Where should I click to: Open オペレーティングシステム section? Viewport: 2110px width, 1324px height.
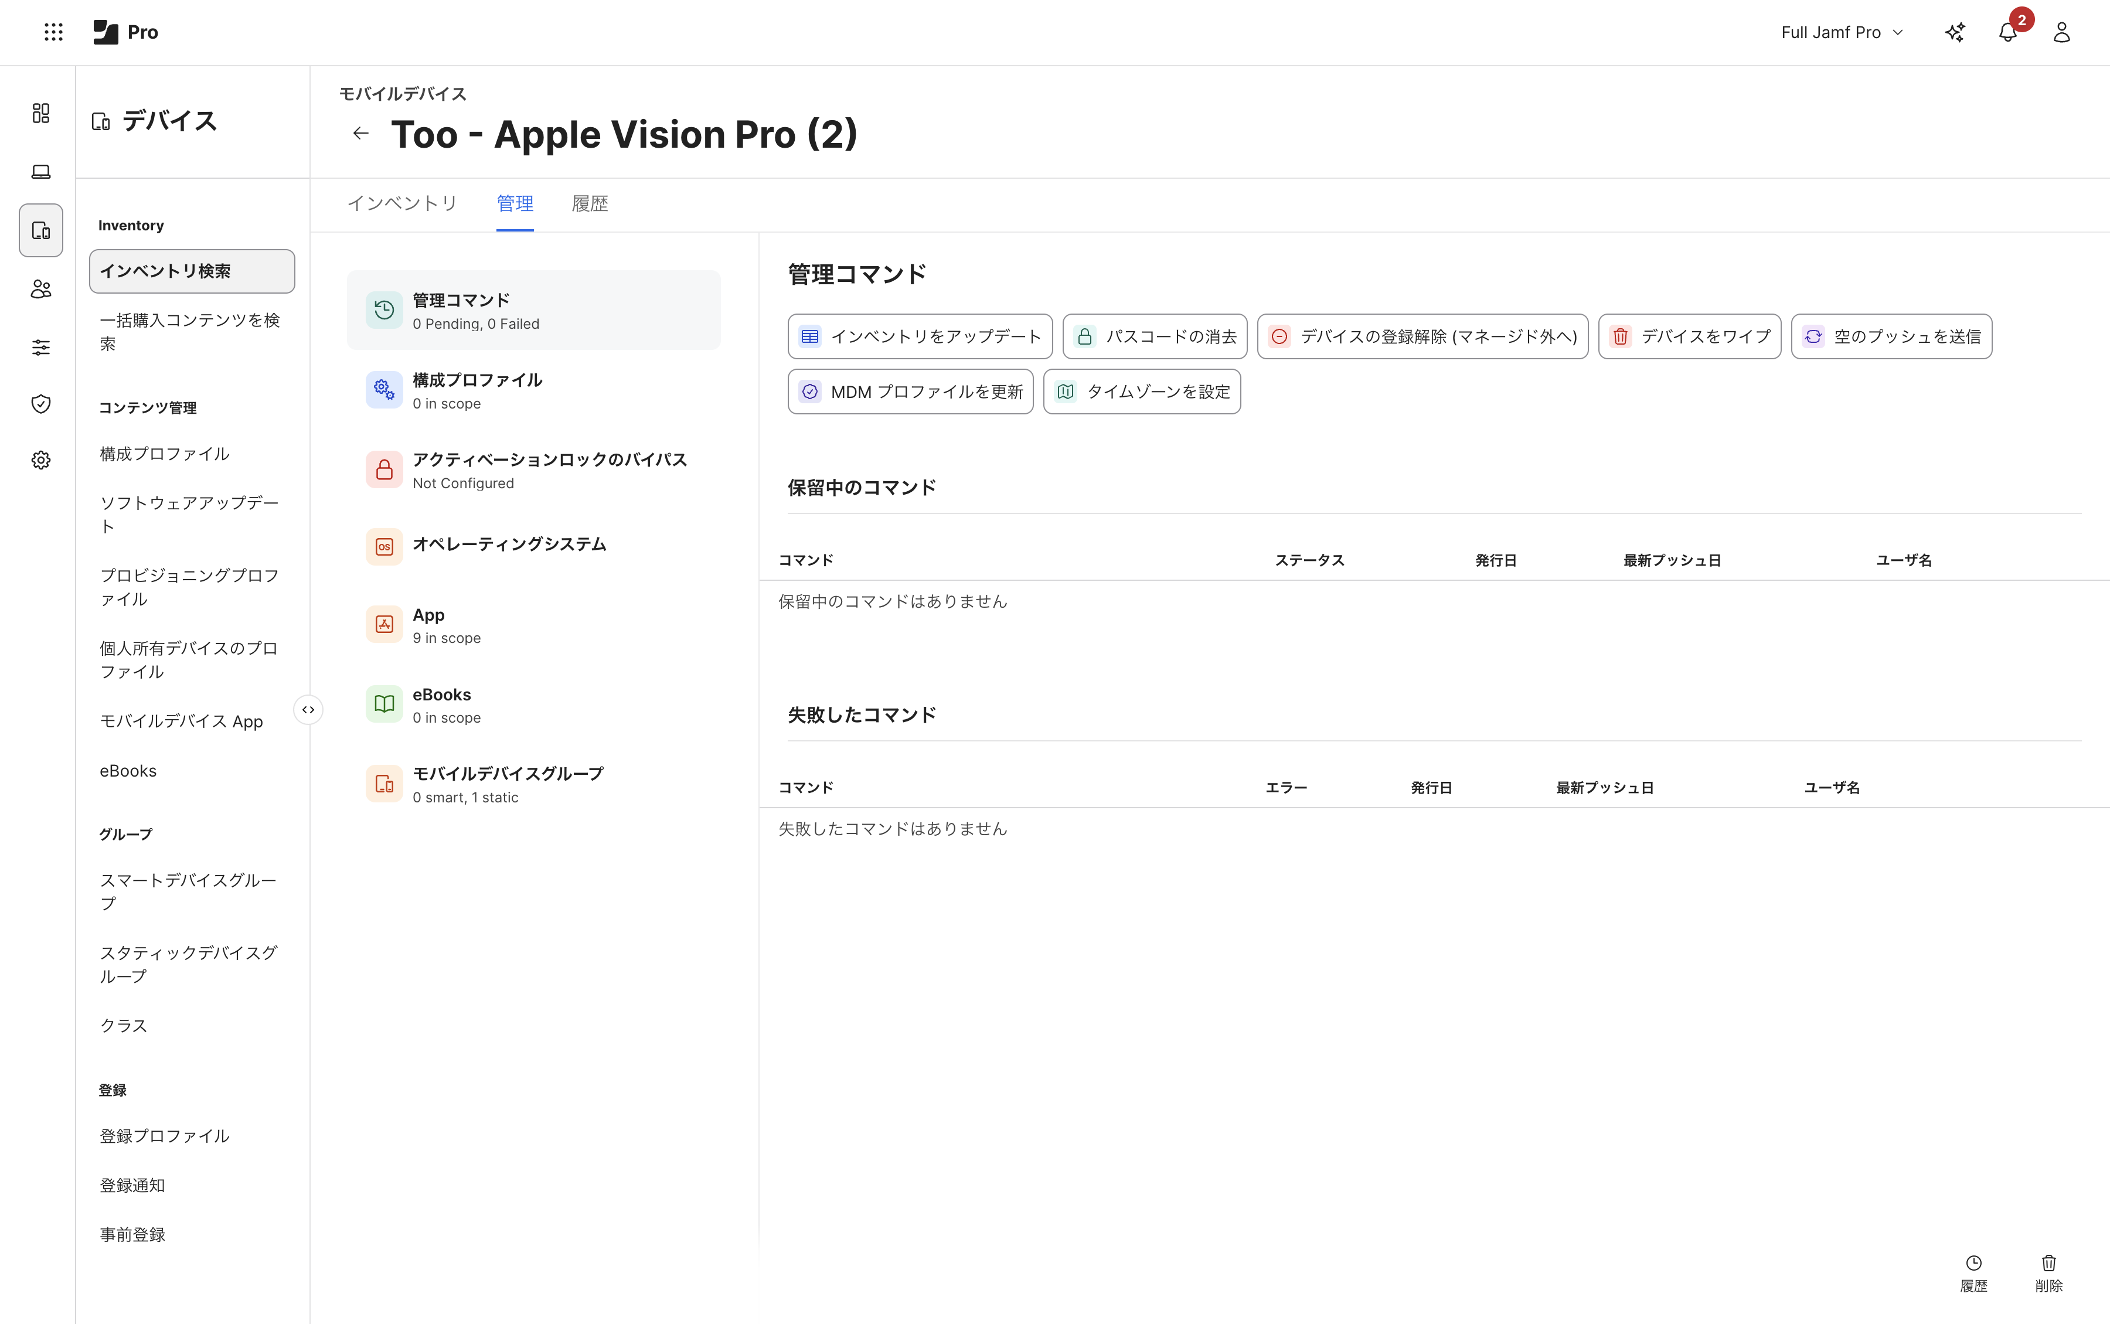(x=533, y=546)
